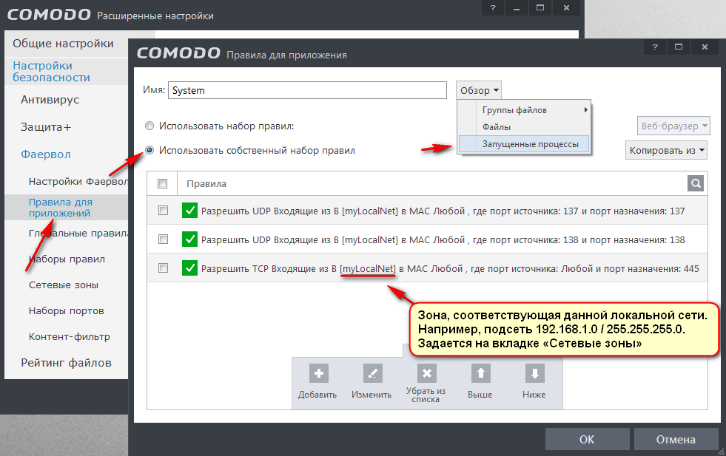Select Антивирус in the sidebar
Image resolution: width=726 pixels, height=456 pixels.
50,100
